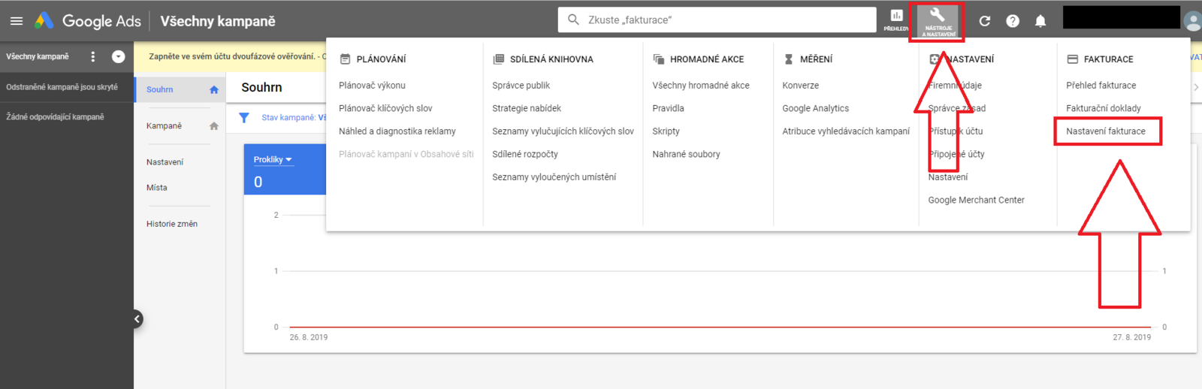Click the Google Ads logo

[87, 21]
